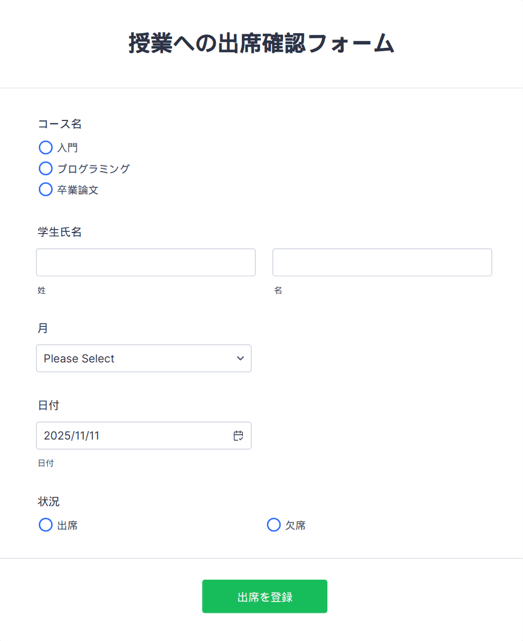This screenshot has height=641, width=523.
Task: Click the プログラミング label text
Action: pyautogui.click(x=93, y=169)
